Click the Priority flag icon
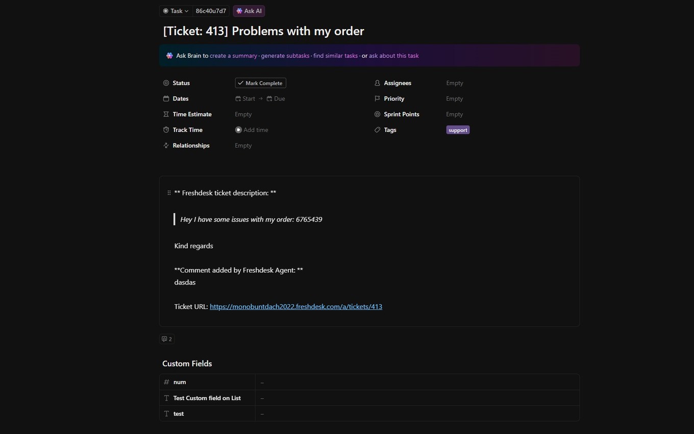This screenshot has width=694, height=434. (378, 99)
